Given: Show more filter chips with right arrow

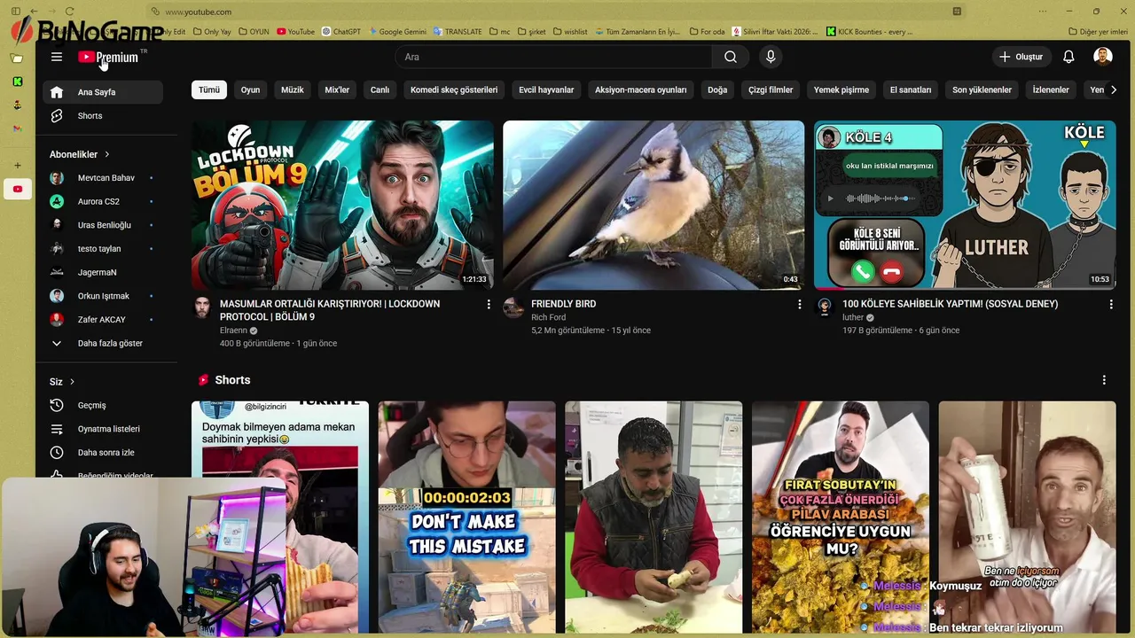Looking at the screenshot, I should [1114, 89].
